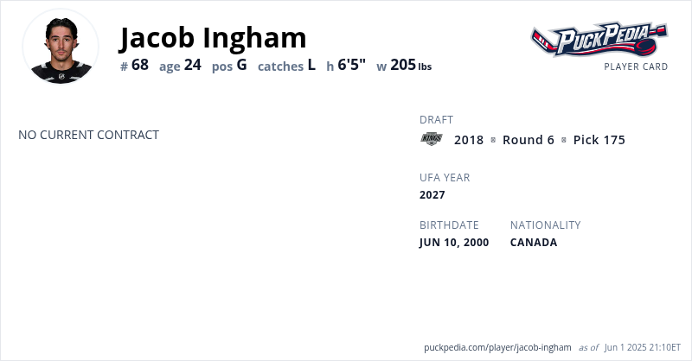Click the weight 205 lbs stat
The height and width of the screenshot is (361, 692).
[404, 65]
